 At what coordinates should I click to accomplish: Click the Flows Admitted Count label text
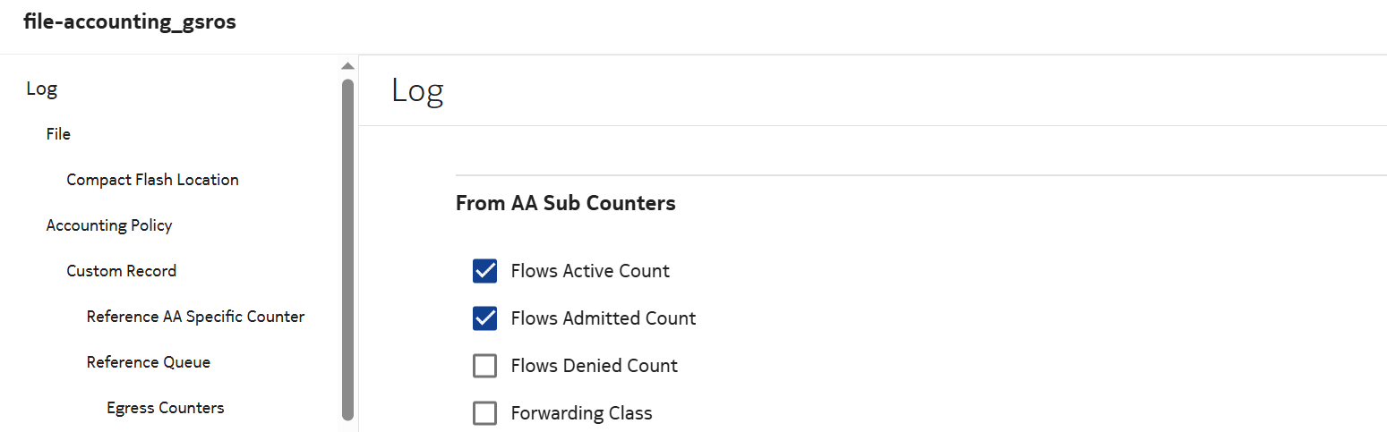603,318
